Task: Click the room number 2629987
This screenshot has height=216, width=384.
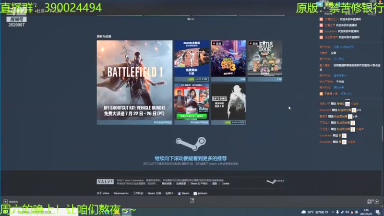Action: [16, 25]
